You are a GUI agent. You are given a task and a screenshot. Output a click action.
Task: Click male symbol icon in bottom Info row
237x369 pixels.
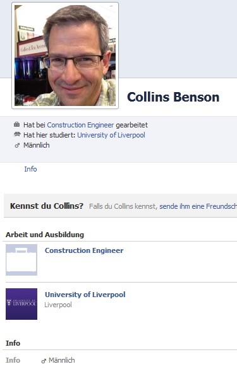click(x=44, y=361)
